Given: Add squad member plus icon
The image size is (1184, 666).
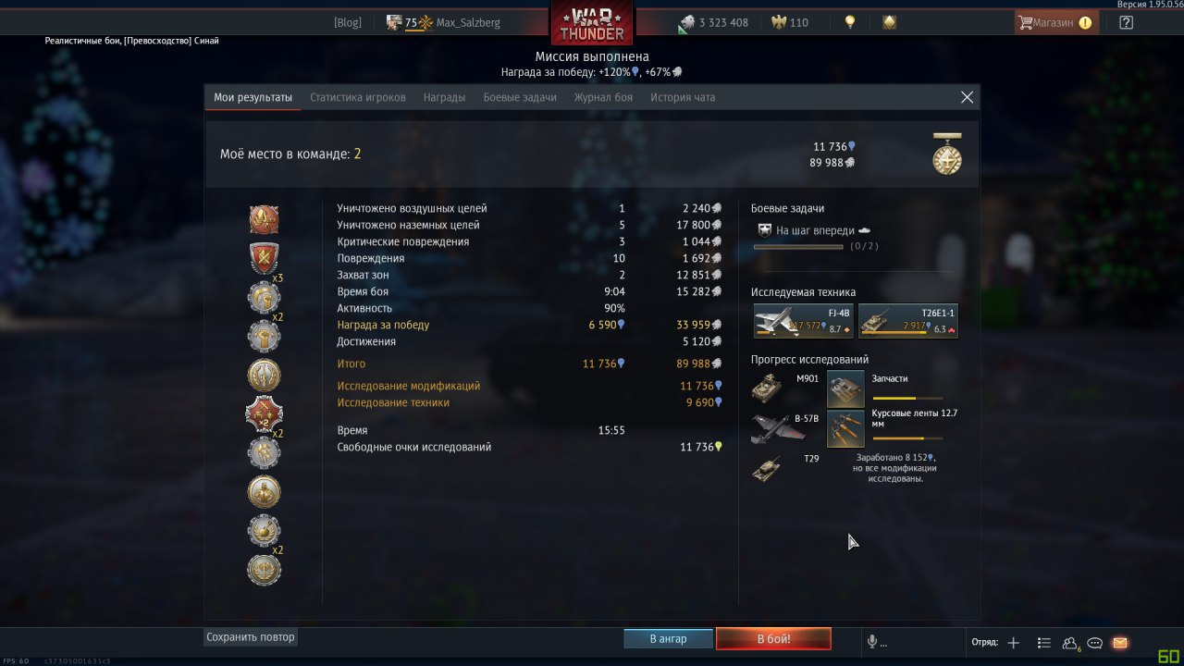Looking at the screenshot, I should click(1014, 642).
